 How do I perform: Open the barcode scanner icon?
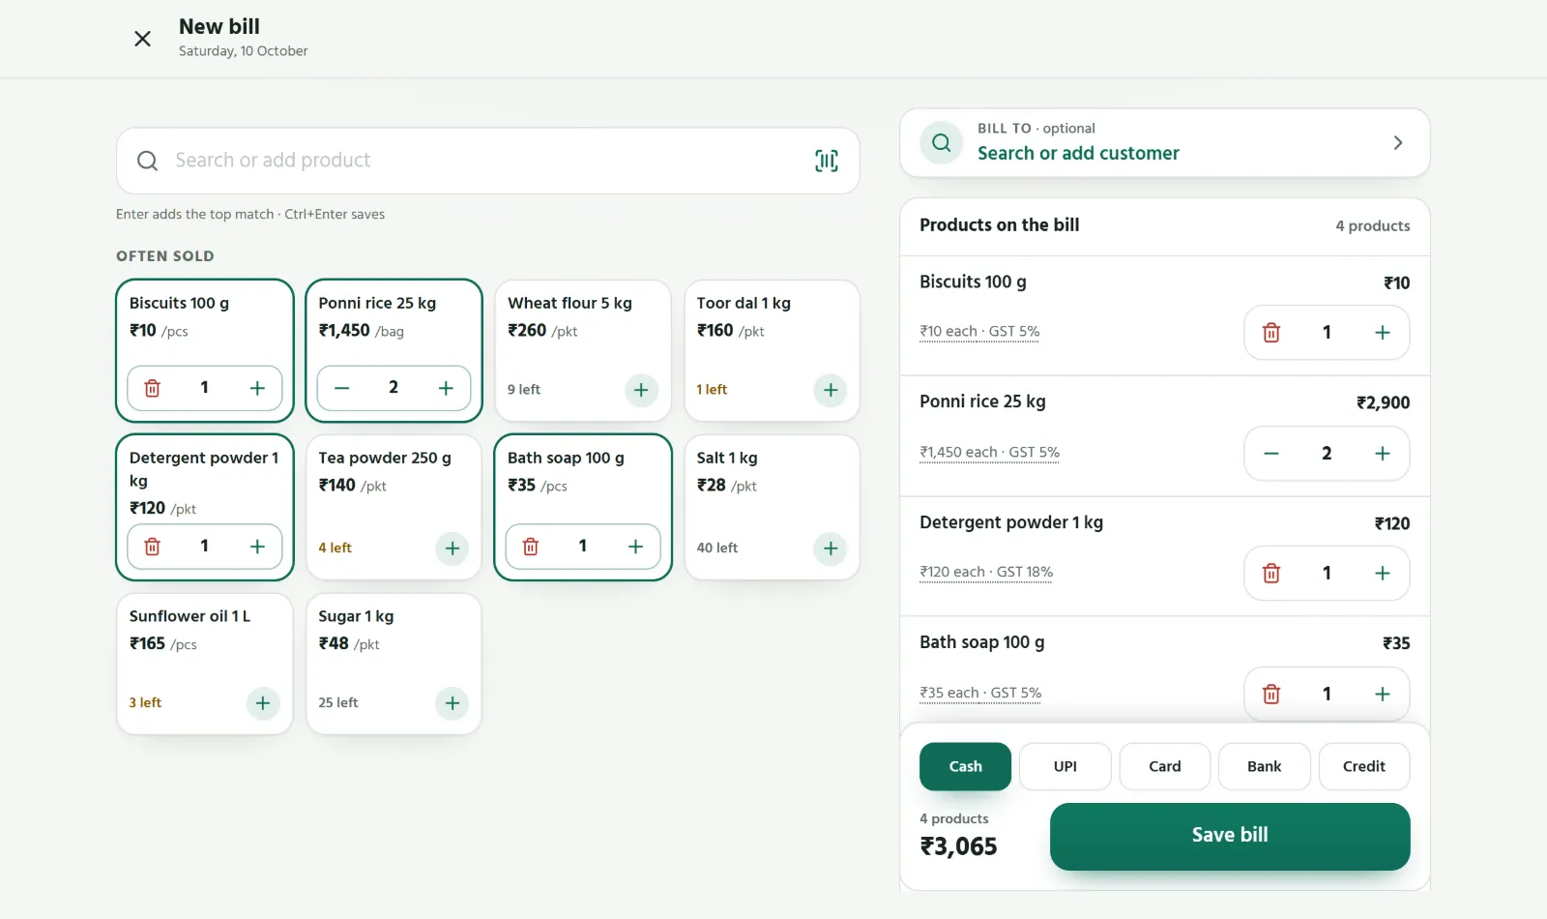pos(827,161)
